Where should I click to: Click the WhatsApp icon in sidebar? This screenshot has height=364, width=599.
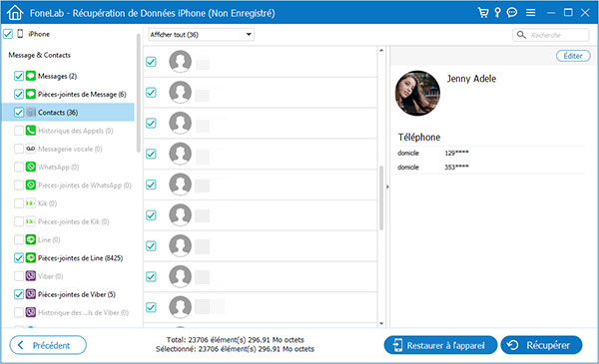click(x=31, y=167)
